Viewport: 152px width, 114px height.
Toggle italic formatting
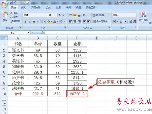tap(29, 22)
